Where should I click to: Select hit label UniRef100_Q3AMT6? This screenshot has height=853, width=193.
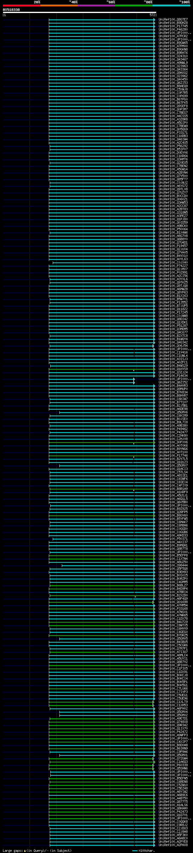[x=173, y=159]
